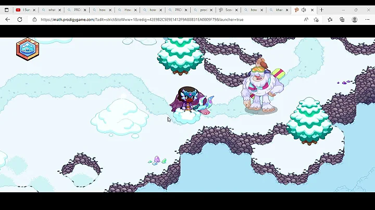This screenshot has height=210, width=375.
Task: Switch to the 'khan' search tab
Action: (x=279, y=10)
